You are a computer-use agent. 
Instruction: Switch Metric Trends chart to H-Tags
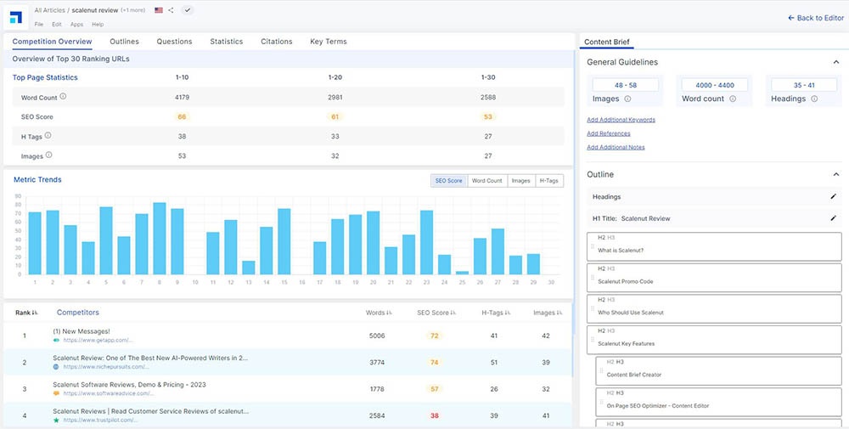tap(549, 180)
